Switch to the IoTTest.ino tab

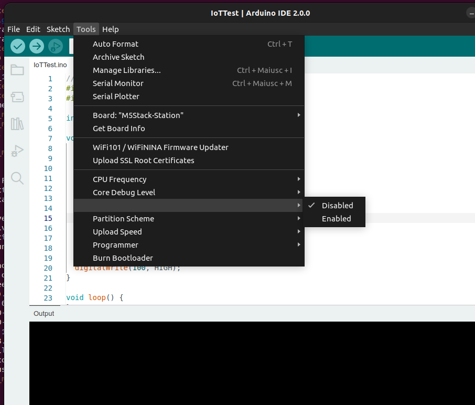(50, 65)
